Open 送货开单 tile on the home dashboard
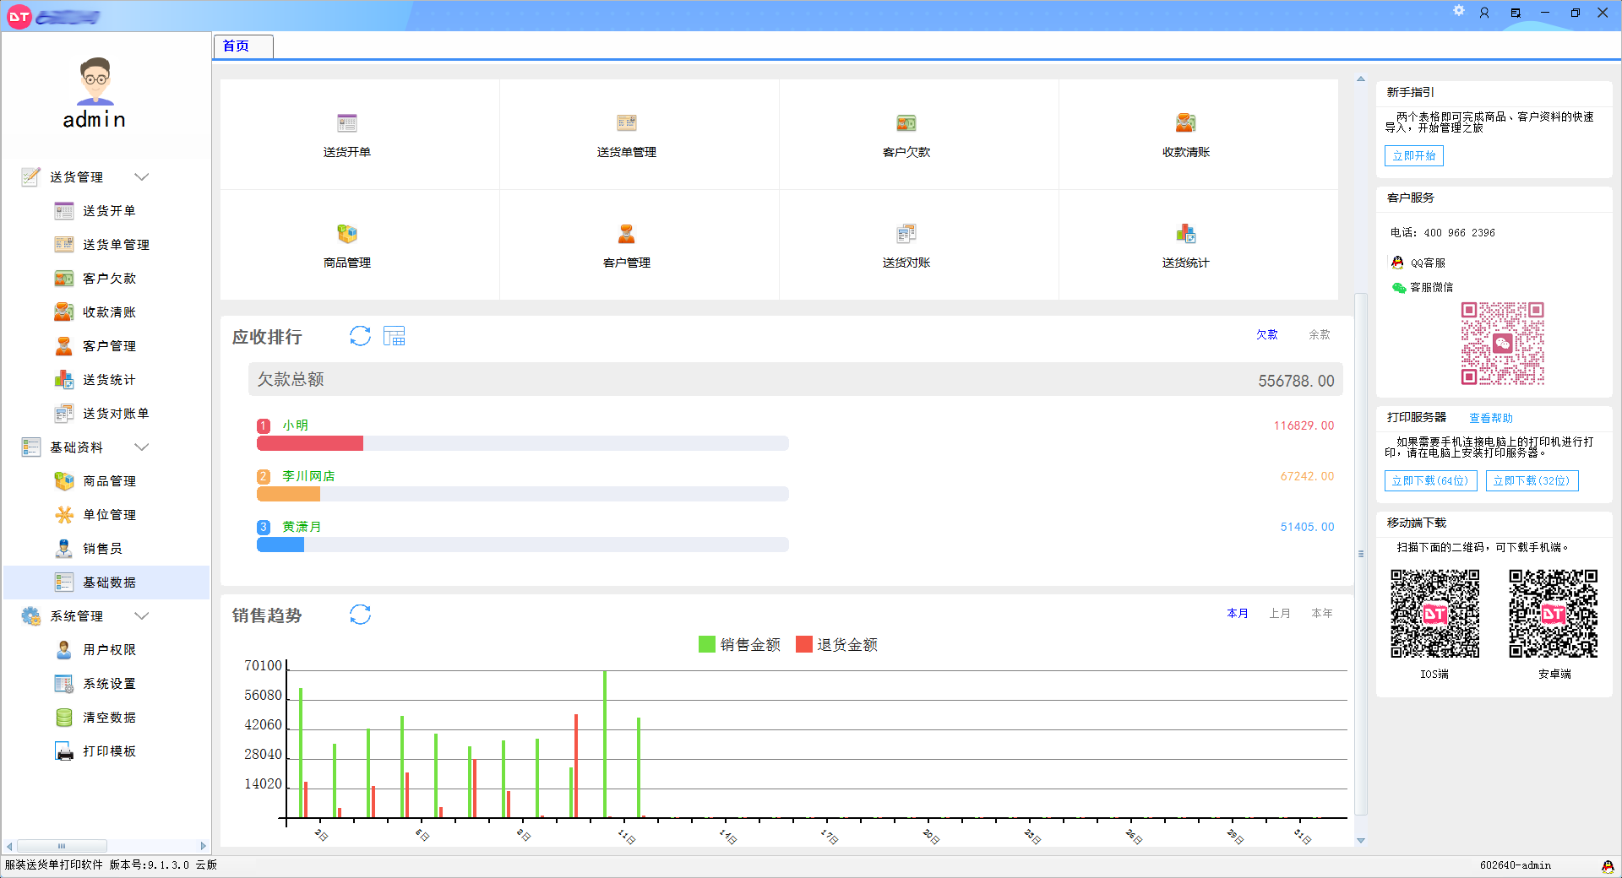Viewport: 1622px width, 878px height. [347, 135]
